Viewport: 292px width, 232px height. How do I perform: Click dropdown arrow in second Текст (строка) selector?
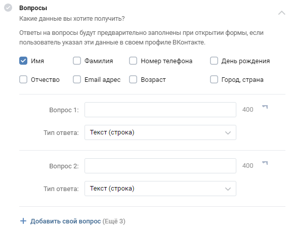(x=228, y=189)
